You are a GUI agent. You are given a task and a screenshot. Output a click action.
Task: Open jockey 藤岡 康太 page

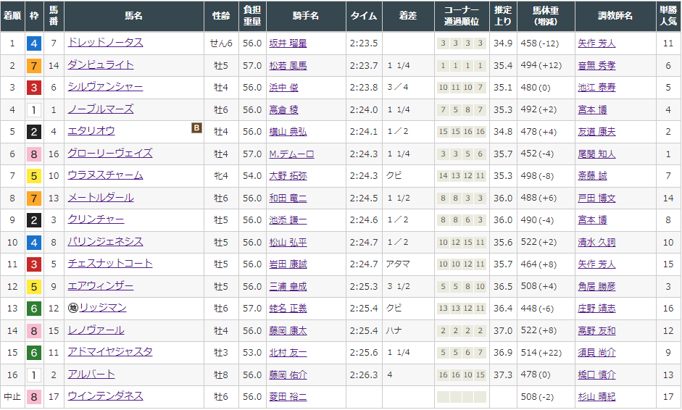tap(288, 331)
